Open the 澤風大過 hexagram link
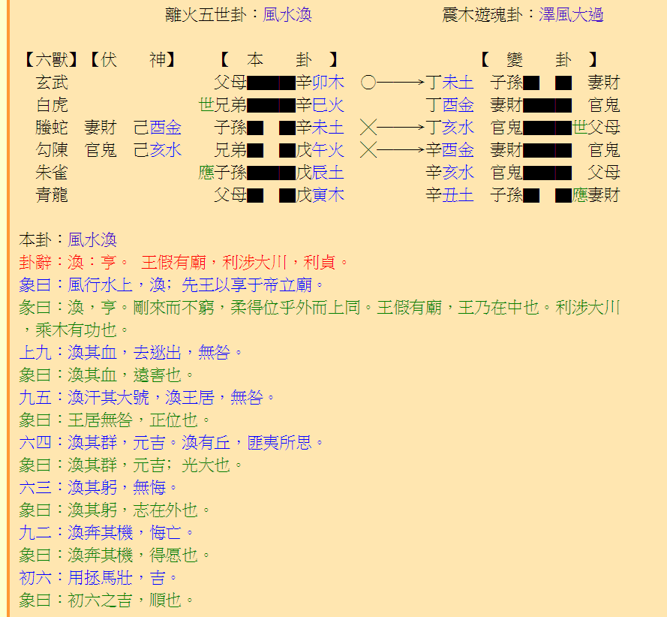 click(571, 15)
